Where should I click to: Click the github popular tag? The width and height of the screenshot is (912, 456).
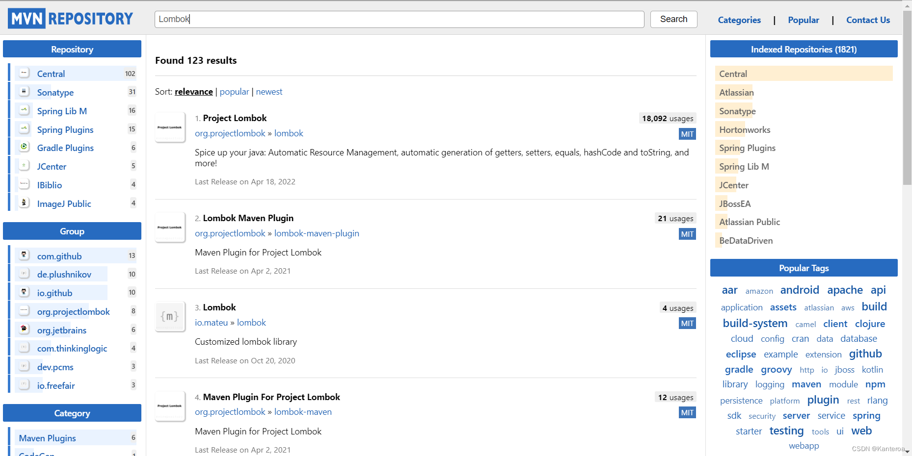(x=865, y=354)
